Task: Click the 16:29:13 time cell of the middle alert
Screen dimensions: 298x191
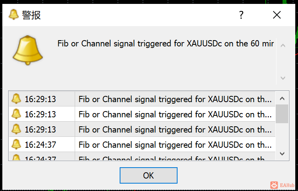Action: tap(40, 114)
